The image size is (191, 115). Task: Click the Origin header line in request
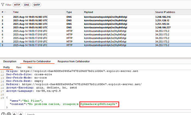[x=72, y=71]
